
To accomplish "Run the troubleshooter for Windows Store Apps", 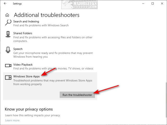I will (77, 95).
